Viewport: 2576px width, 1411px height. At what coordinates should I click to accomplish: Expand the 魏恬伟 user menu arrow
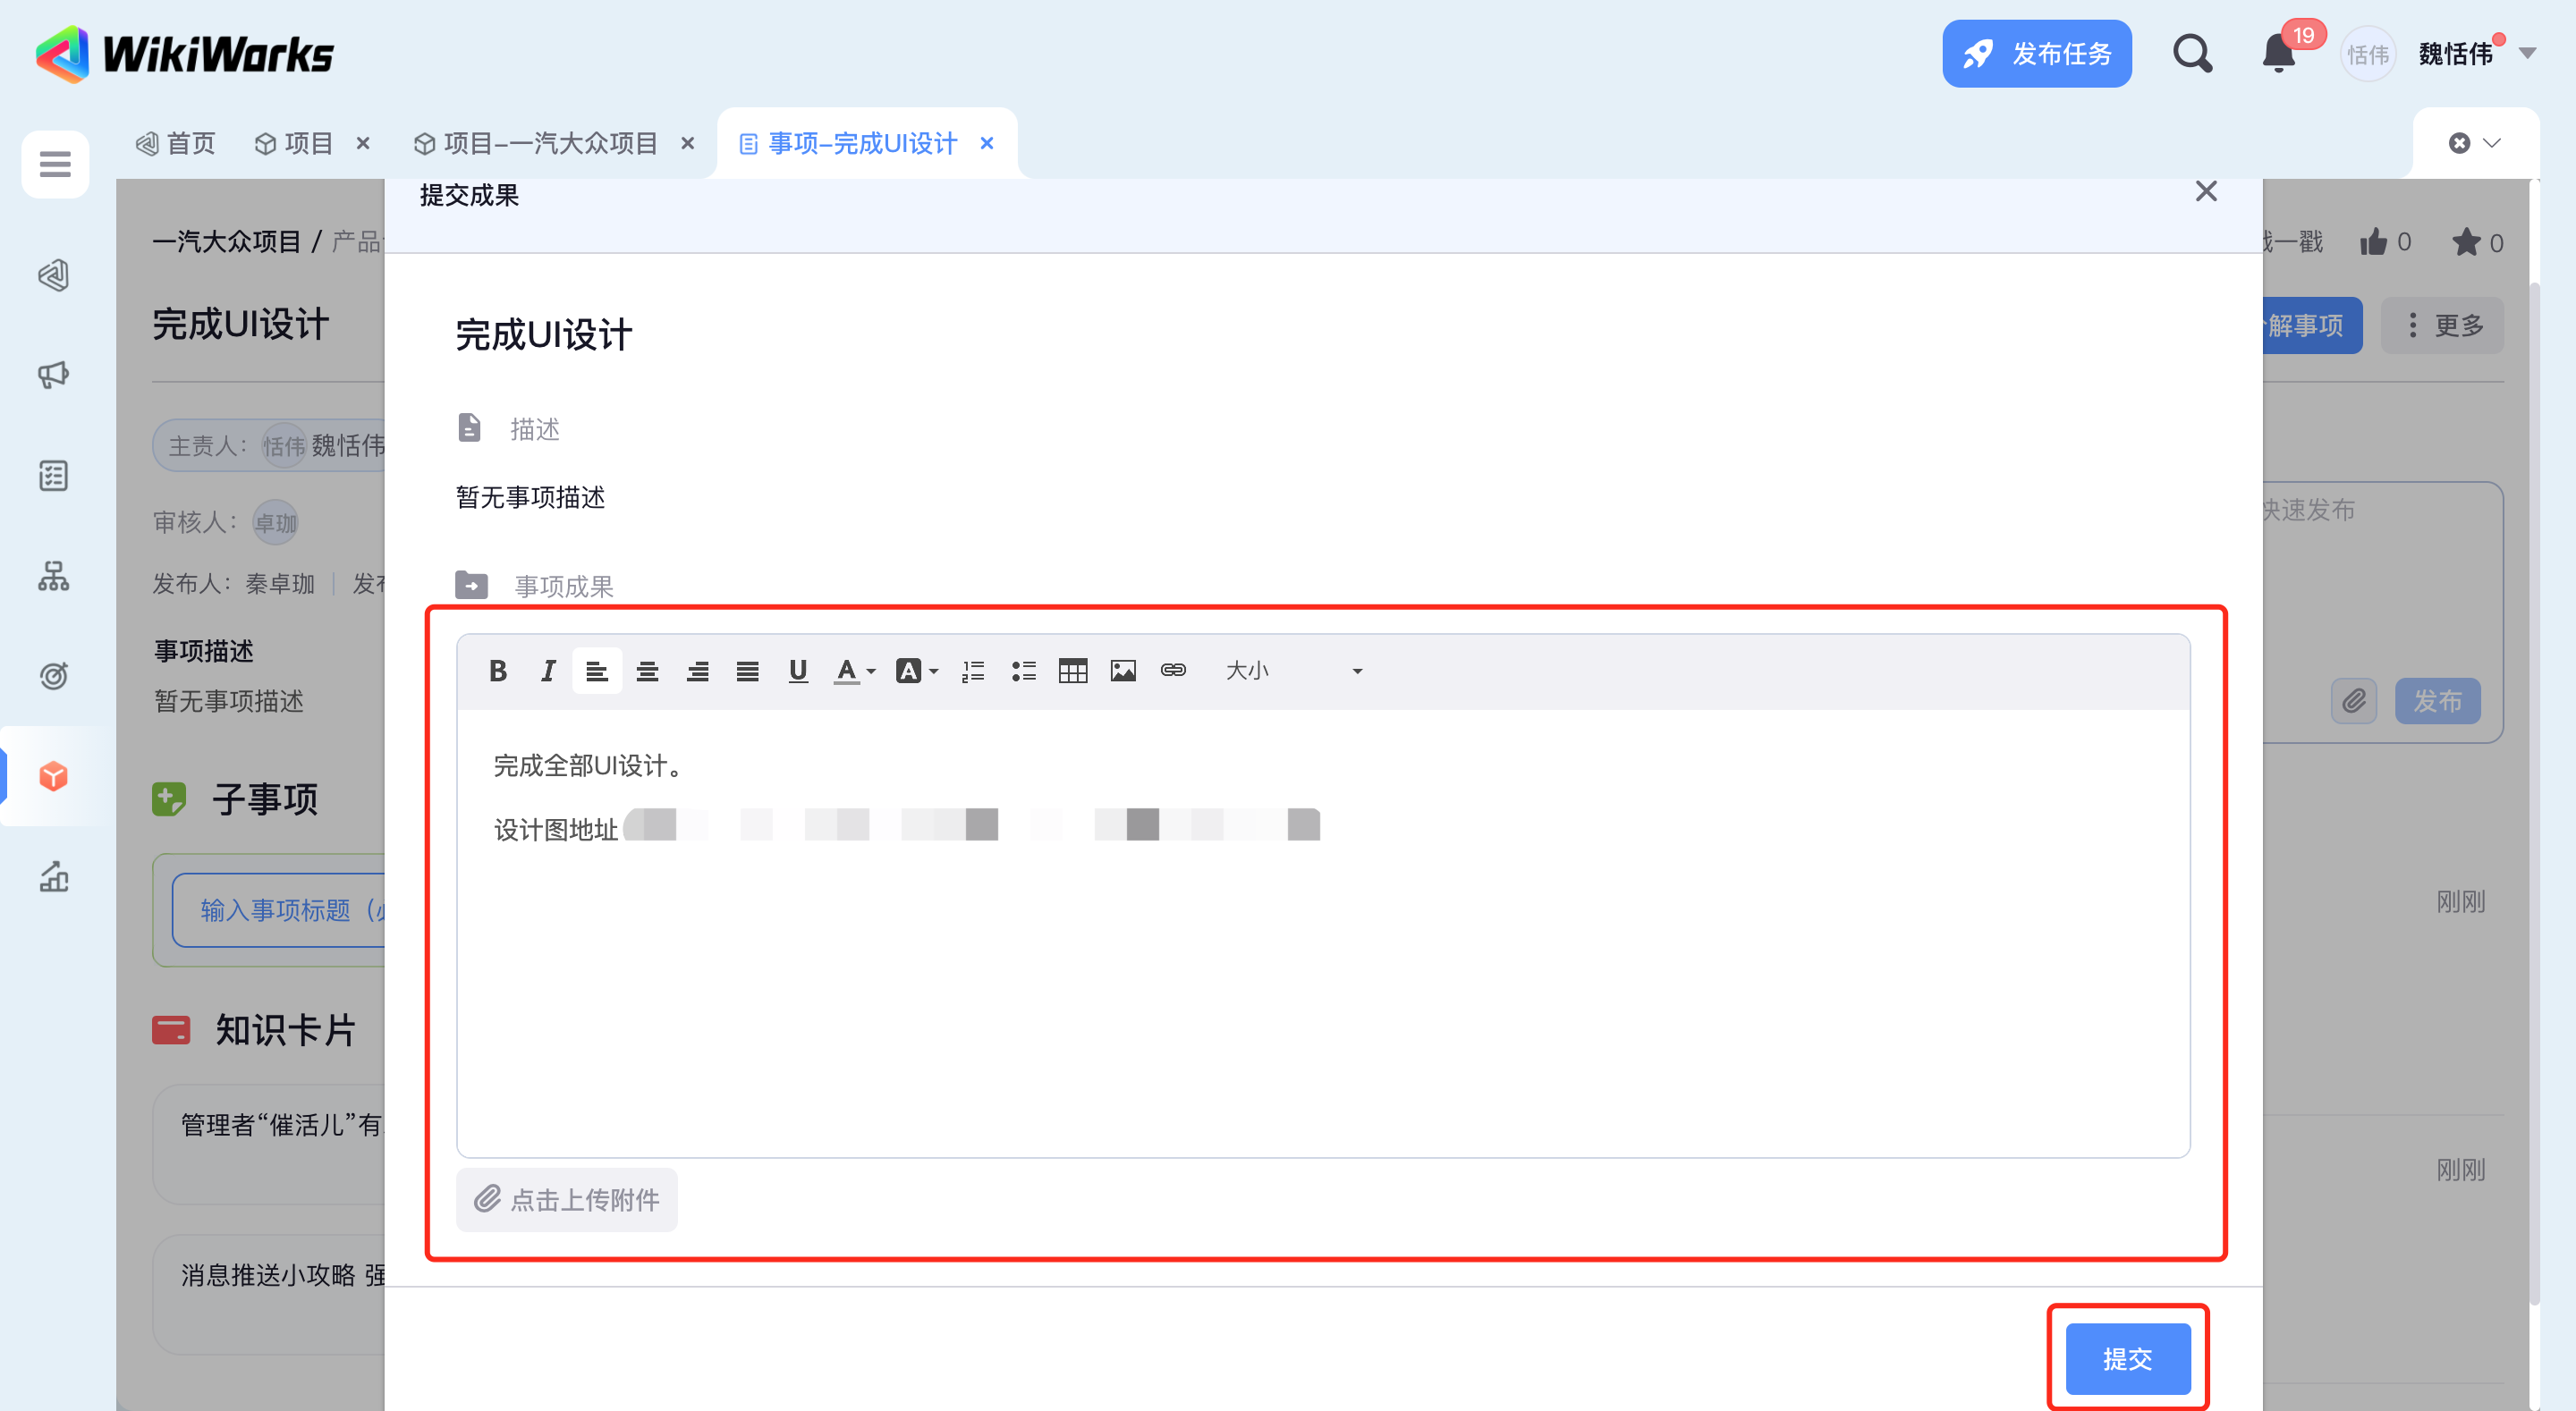2527,54
